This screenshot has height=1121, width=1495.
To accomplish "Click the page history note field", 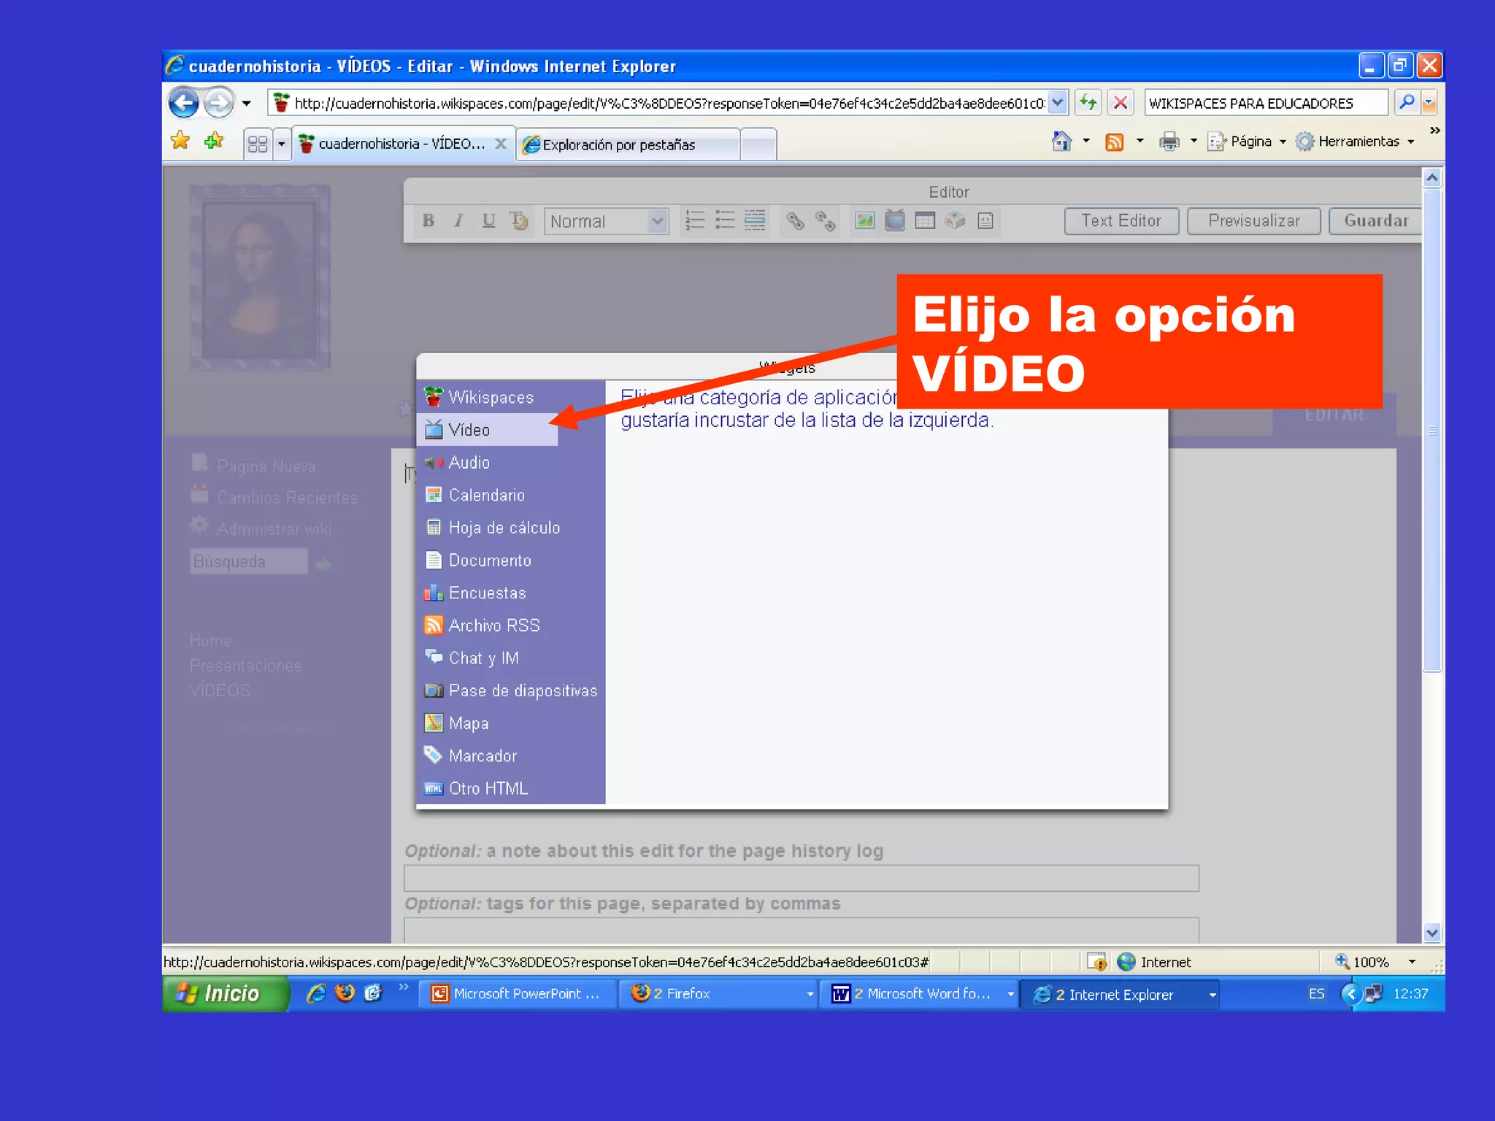I will 802,878.
